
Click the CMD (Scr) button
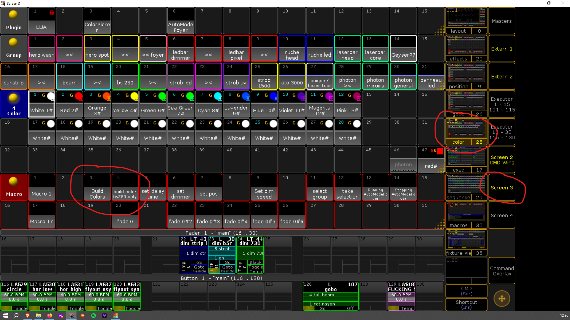466,291
